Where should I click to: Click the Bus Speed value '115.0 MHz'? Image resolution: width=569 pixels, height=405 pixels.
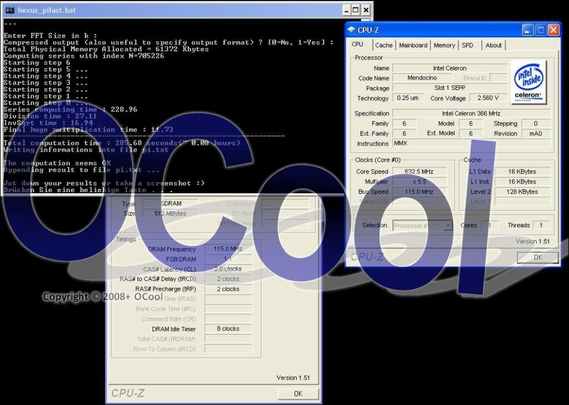pyautogui.click(x=419, y=192)
